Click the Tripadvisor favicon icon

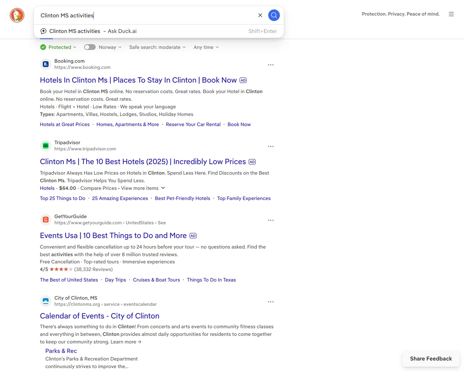[46, 146]
